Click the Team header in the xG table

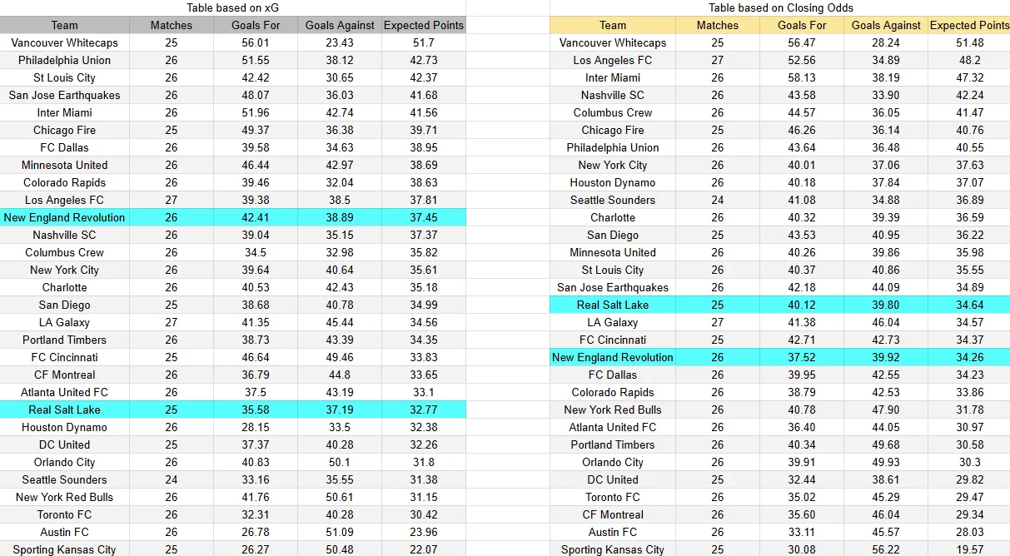[64, 25]
